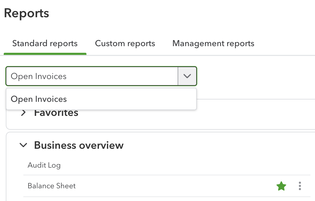Screen dimensions: 315x201
Task: Unfavorite Balance Sheet via green star
Action: point(281,186)
